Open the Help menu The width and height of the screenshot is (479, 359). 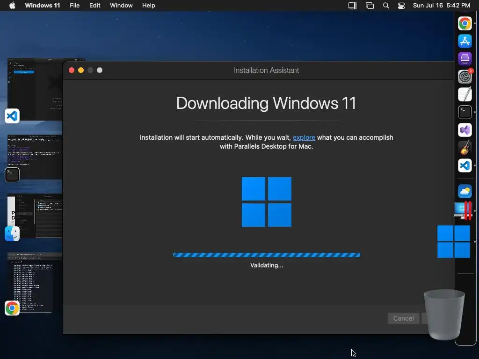[148, 6]
